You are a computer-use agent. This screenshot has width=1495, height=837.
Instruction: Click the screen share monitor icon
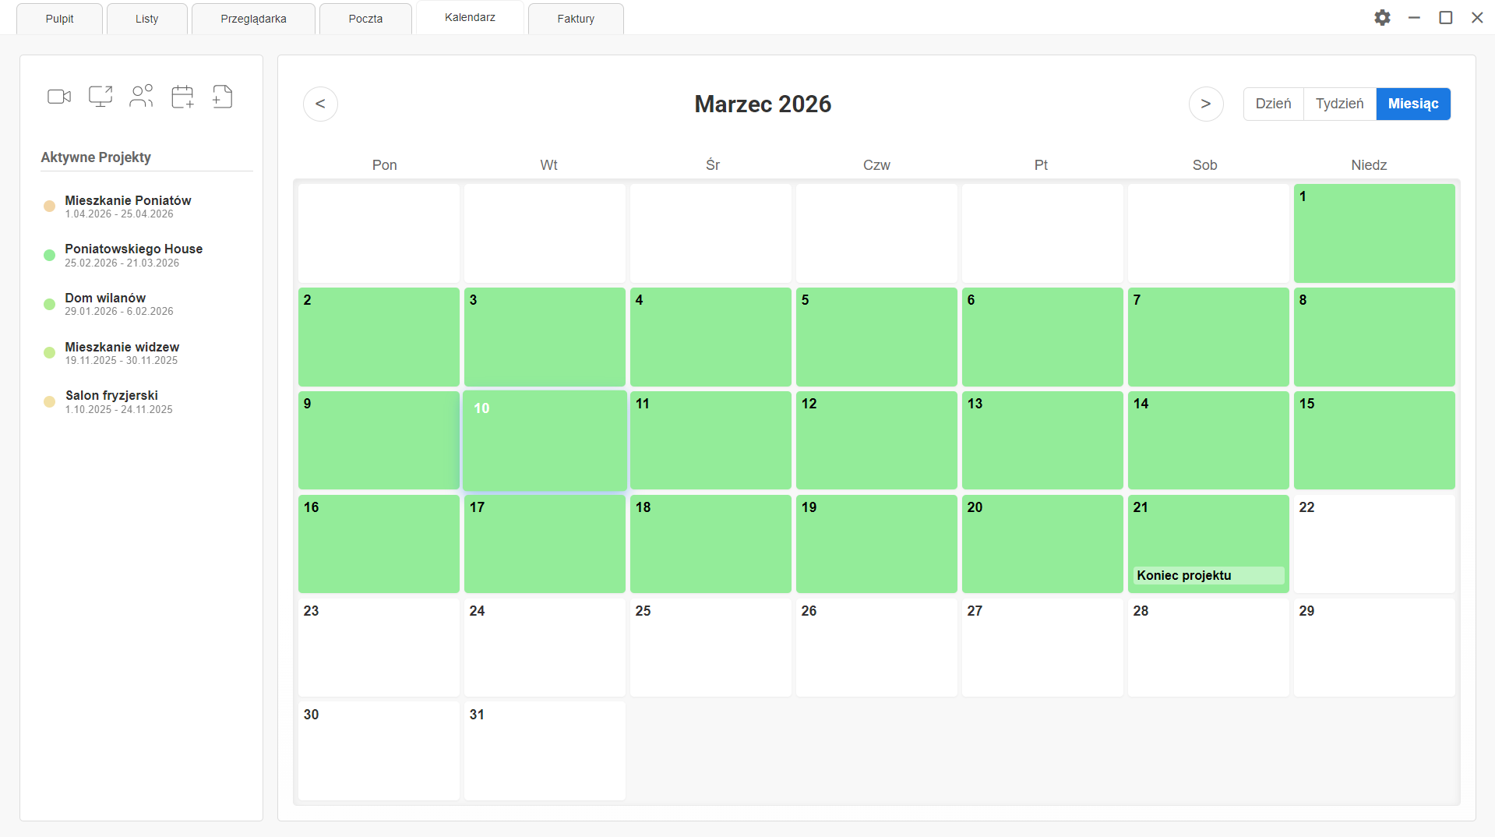pyautogui.click(x=100, y=97)
